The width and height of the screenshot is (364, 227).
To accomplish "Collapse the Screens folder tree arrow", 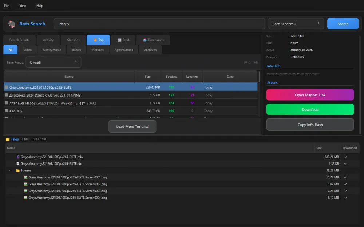I will (x=9, y=171).
